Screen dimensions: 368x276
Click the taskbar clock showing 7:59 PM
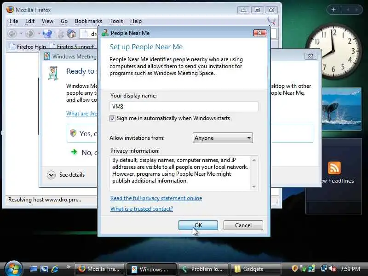pos(350,269)
